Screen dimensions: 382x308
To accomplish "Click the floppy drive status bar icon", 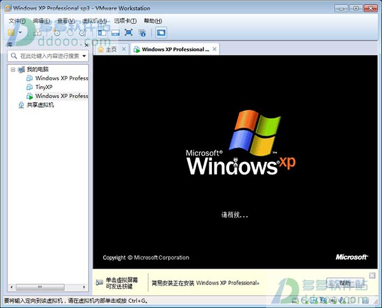I will pos(315,301).
